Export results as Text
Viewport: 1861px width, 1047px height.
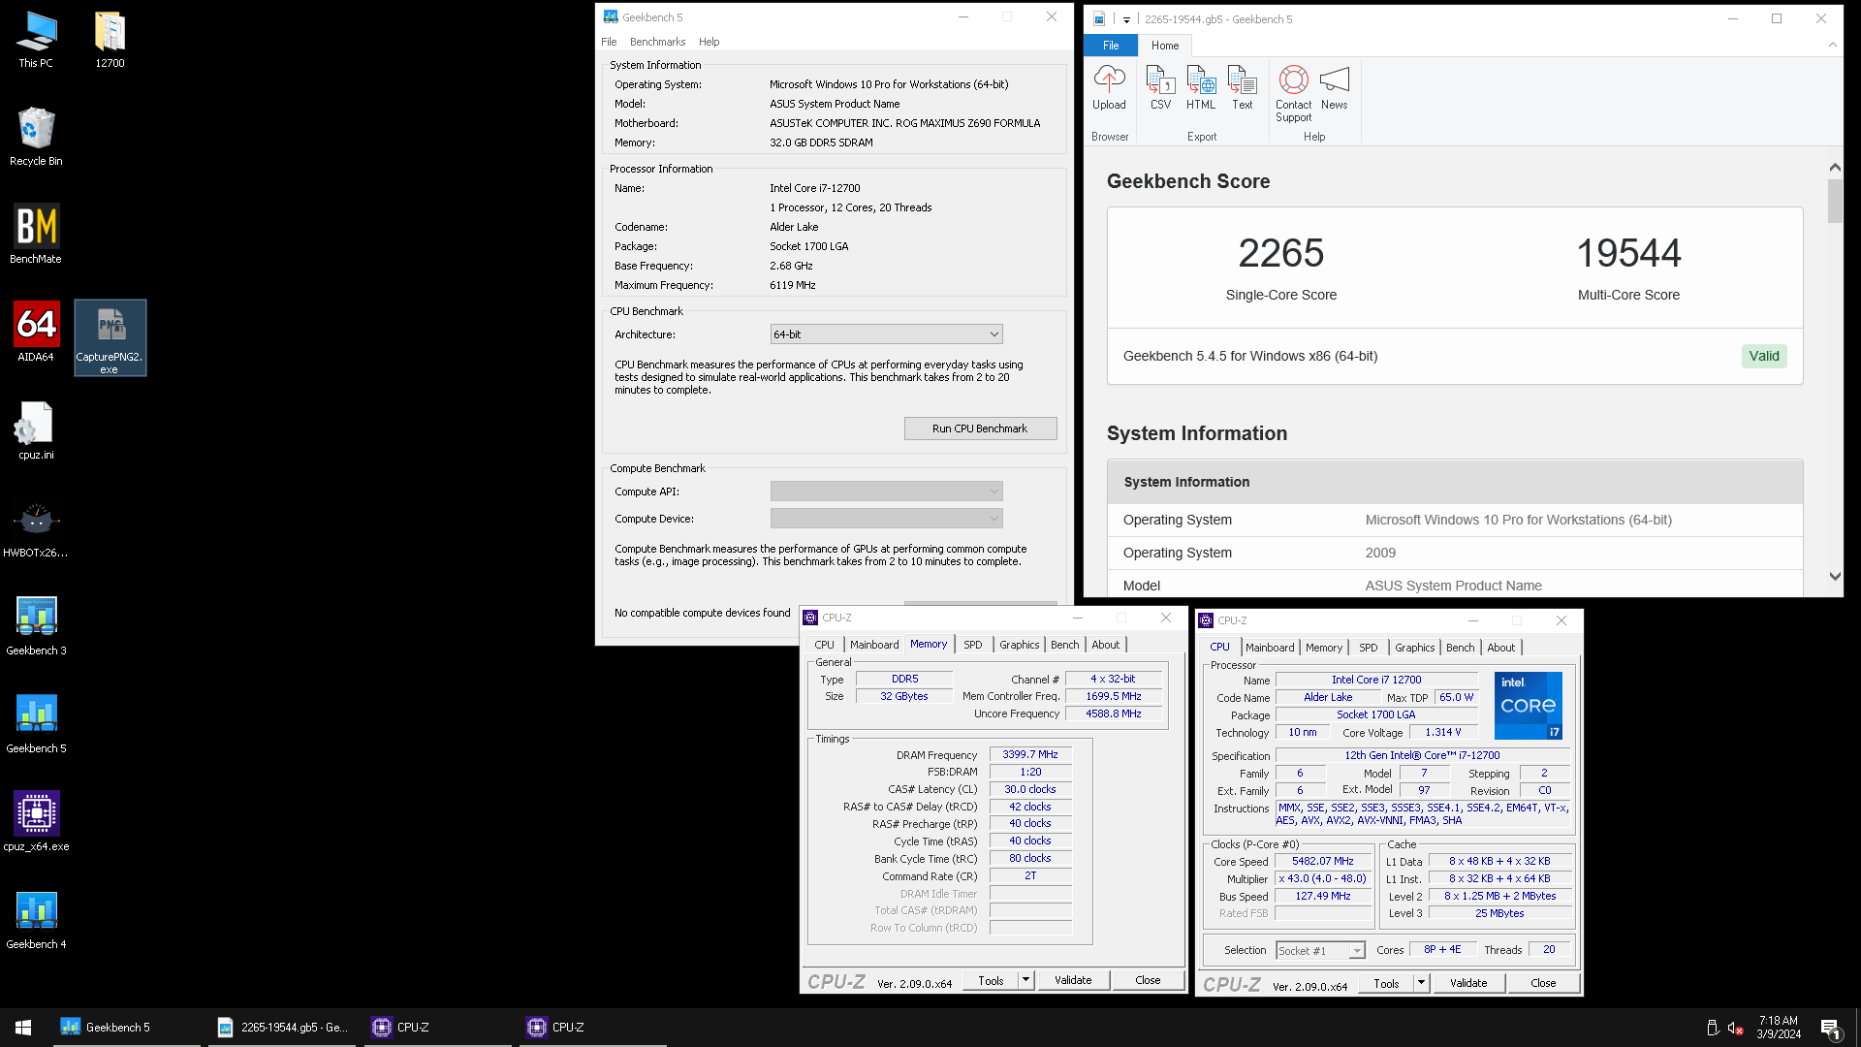(x=1242, y=88)
